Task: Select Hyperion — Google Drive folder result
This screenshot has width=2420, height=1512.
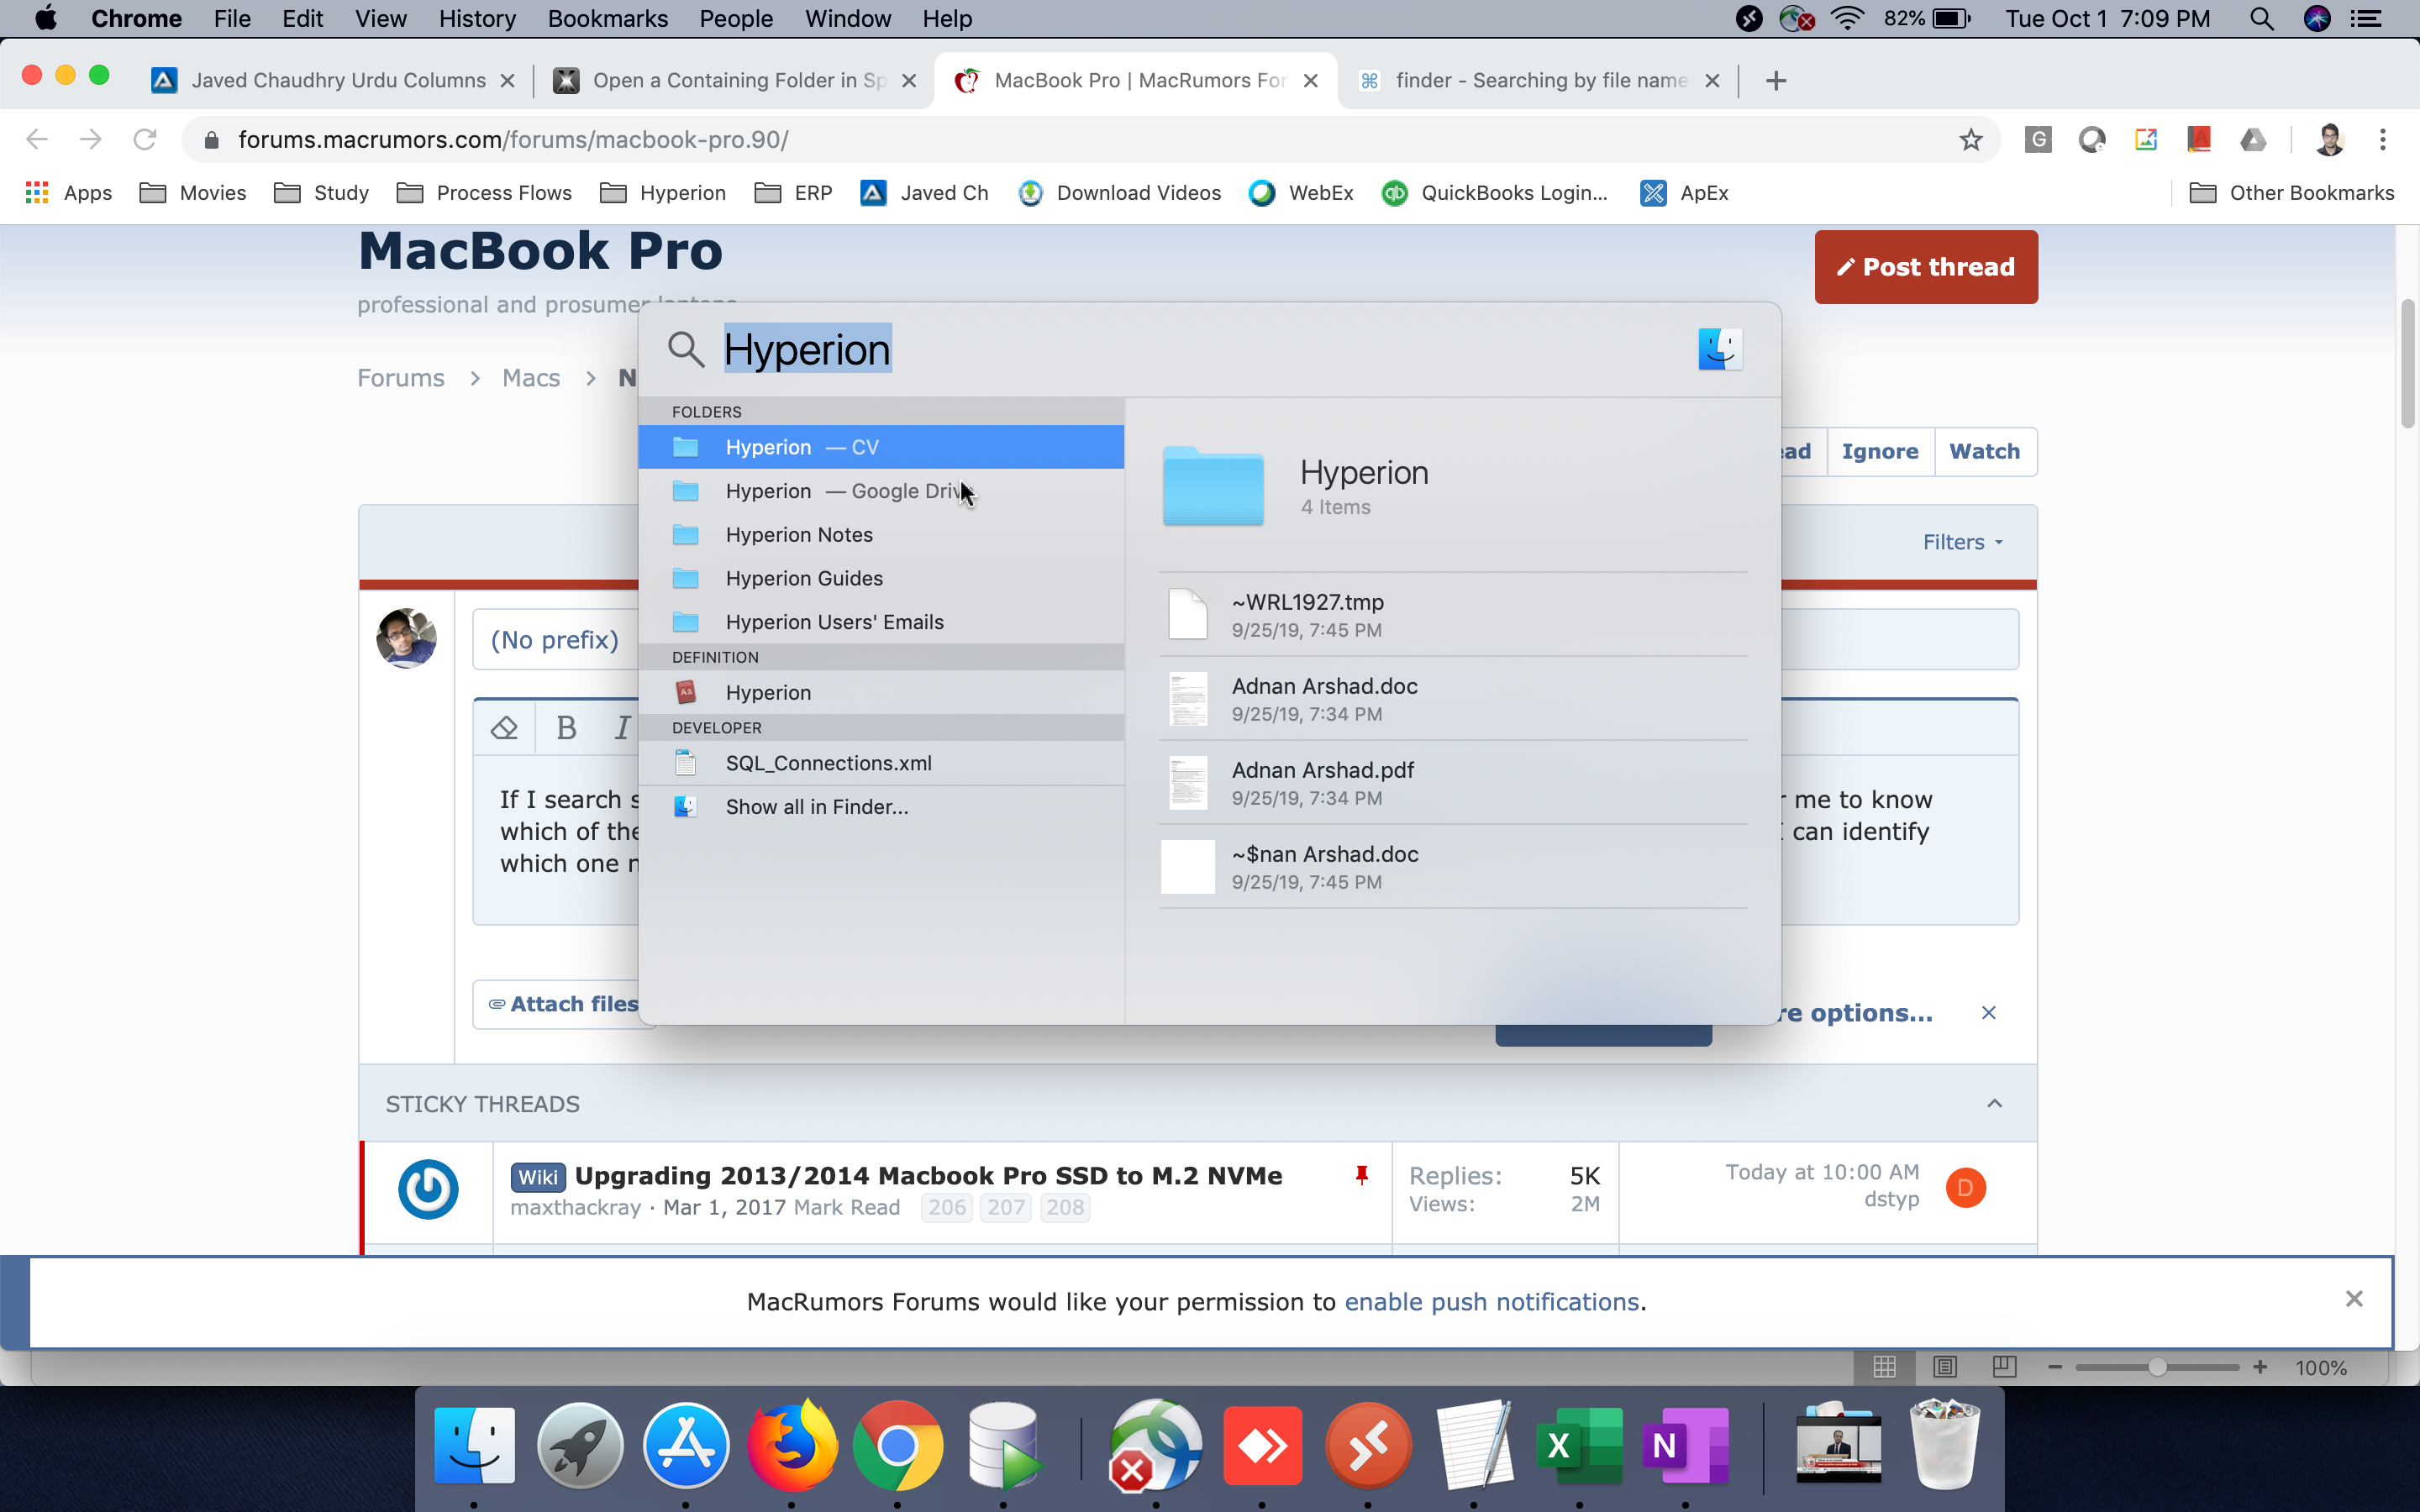Action: (x=881, y=491)
